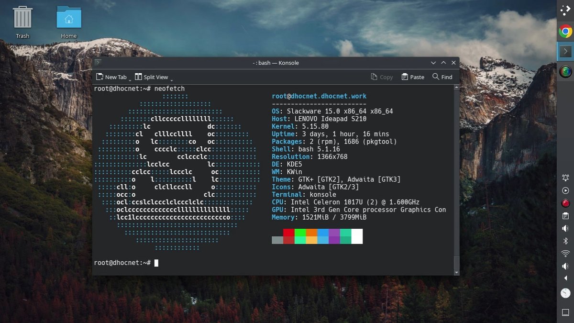
Task: Click the "Kernel: 5.15.80" line
Action: click(300, 127)
